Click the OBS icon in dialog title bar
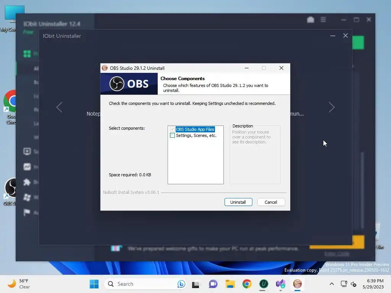391x293 pixels. [105, 68]
